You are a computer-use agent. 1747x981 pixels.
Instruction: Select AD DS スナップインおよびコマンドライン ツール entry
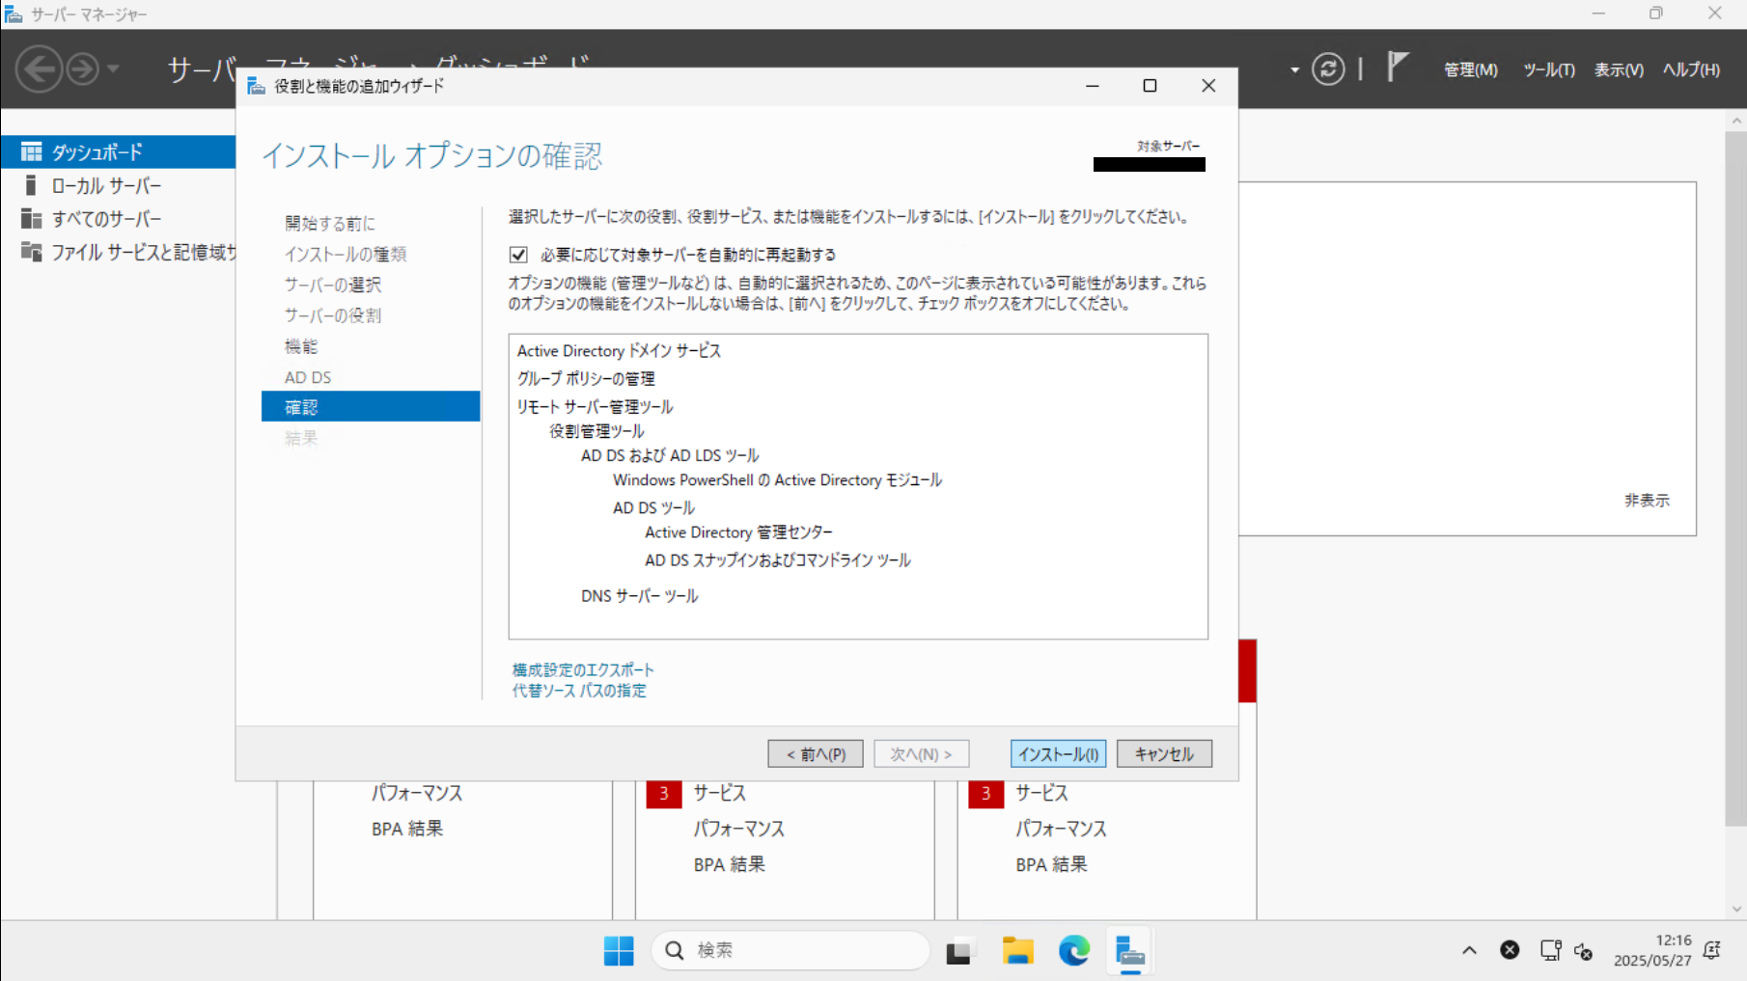click(777, 560)
